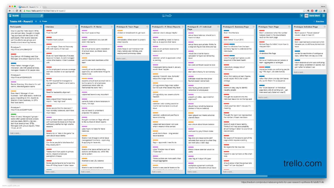Add a card to Prototype C: Summary Page
The height and width of the screenshot is (188, 334).
(x=228, y=172)
